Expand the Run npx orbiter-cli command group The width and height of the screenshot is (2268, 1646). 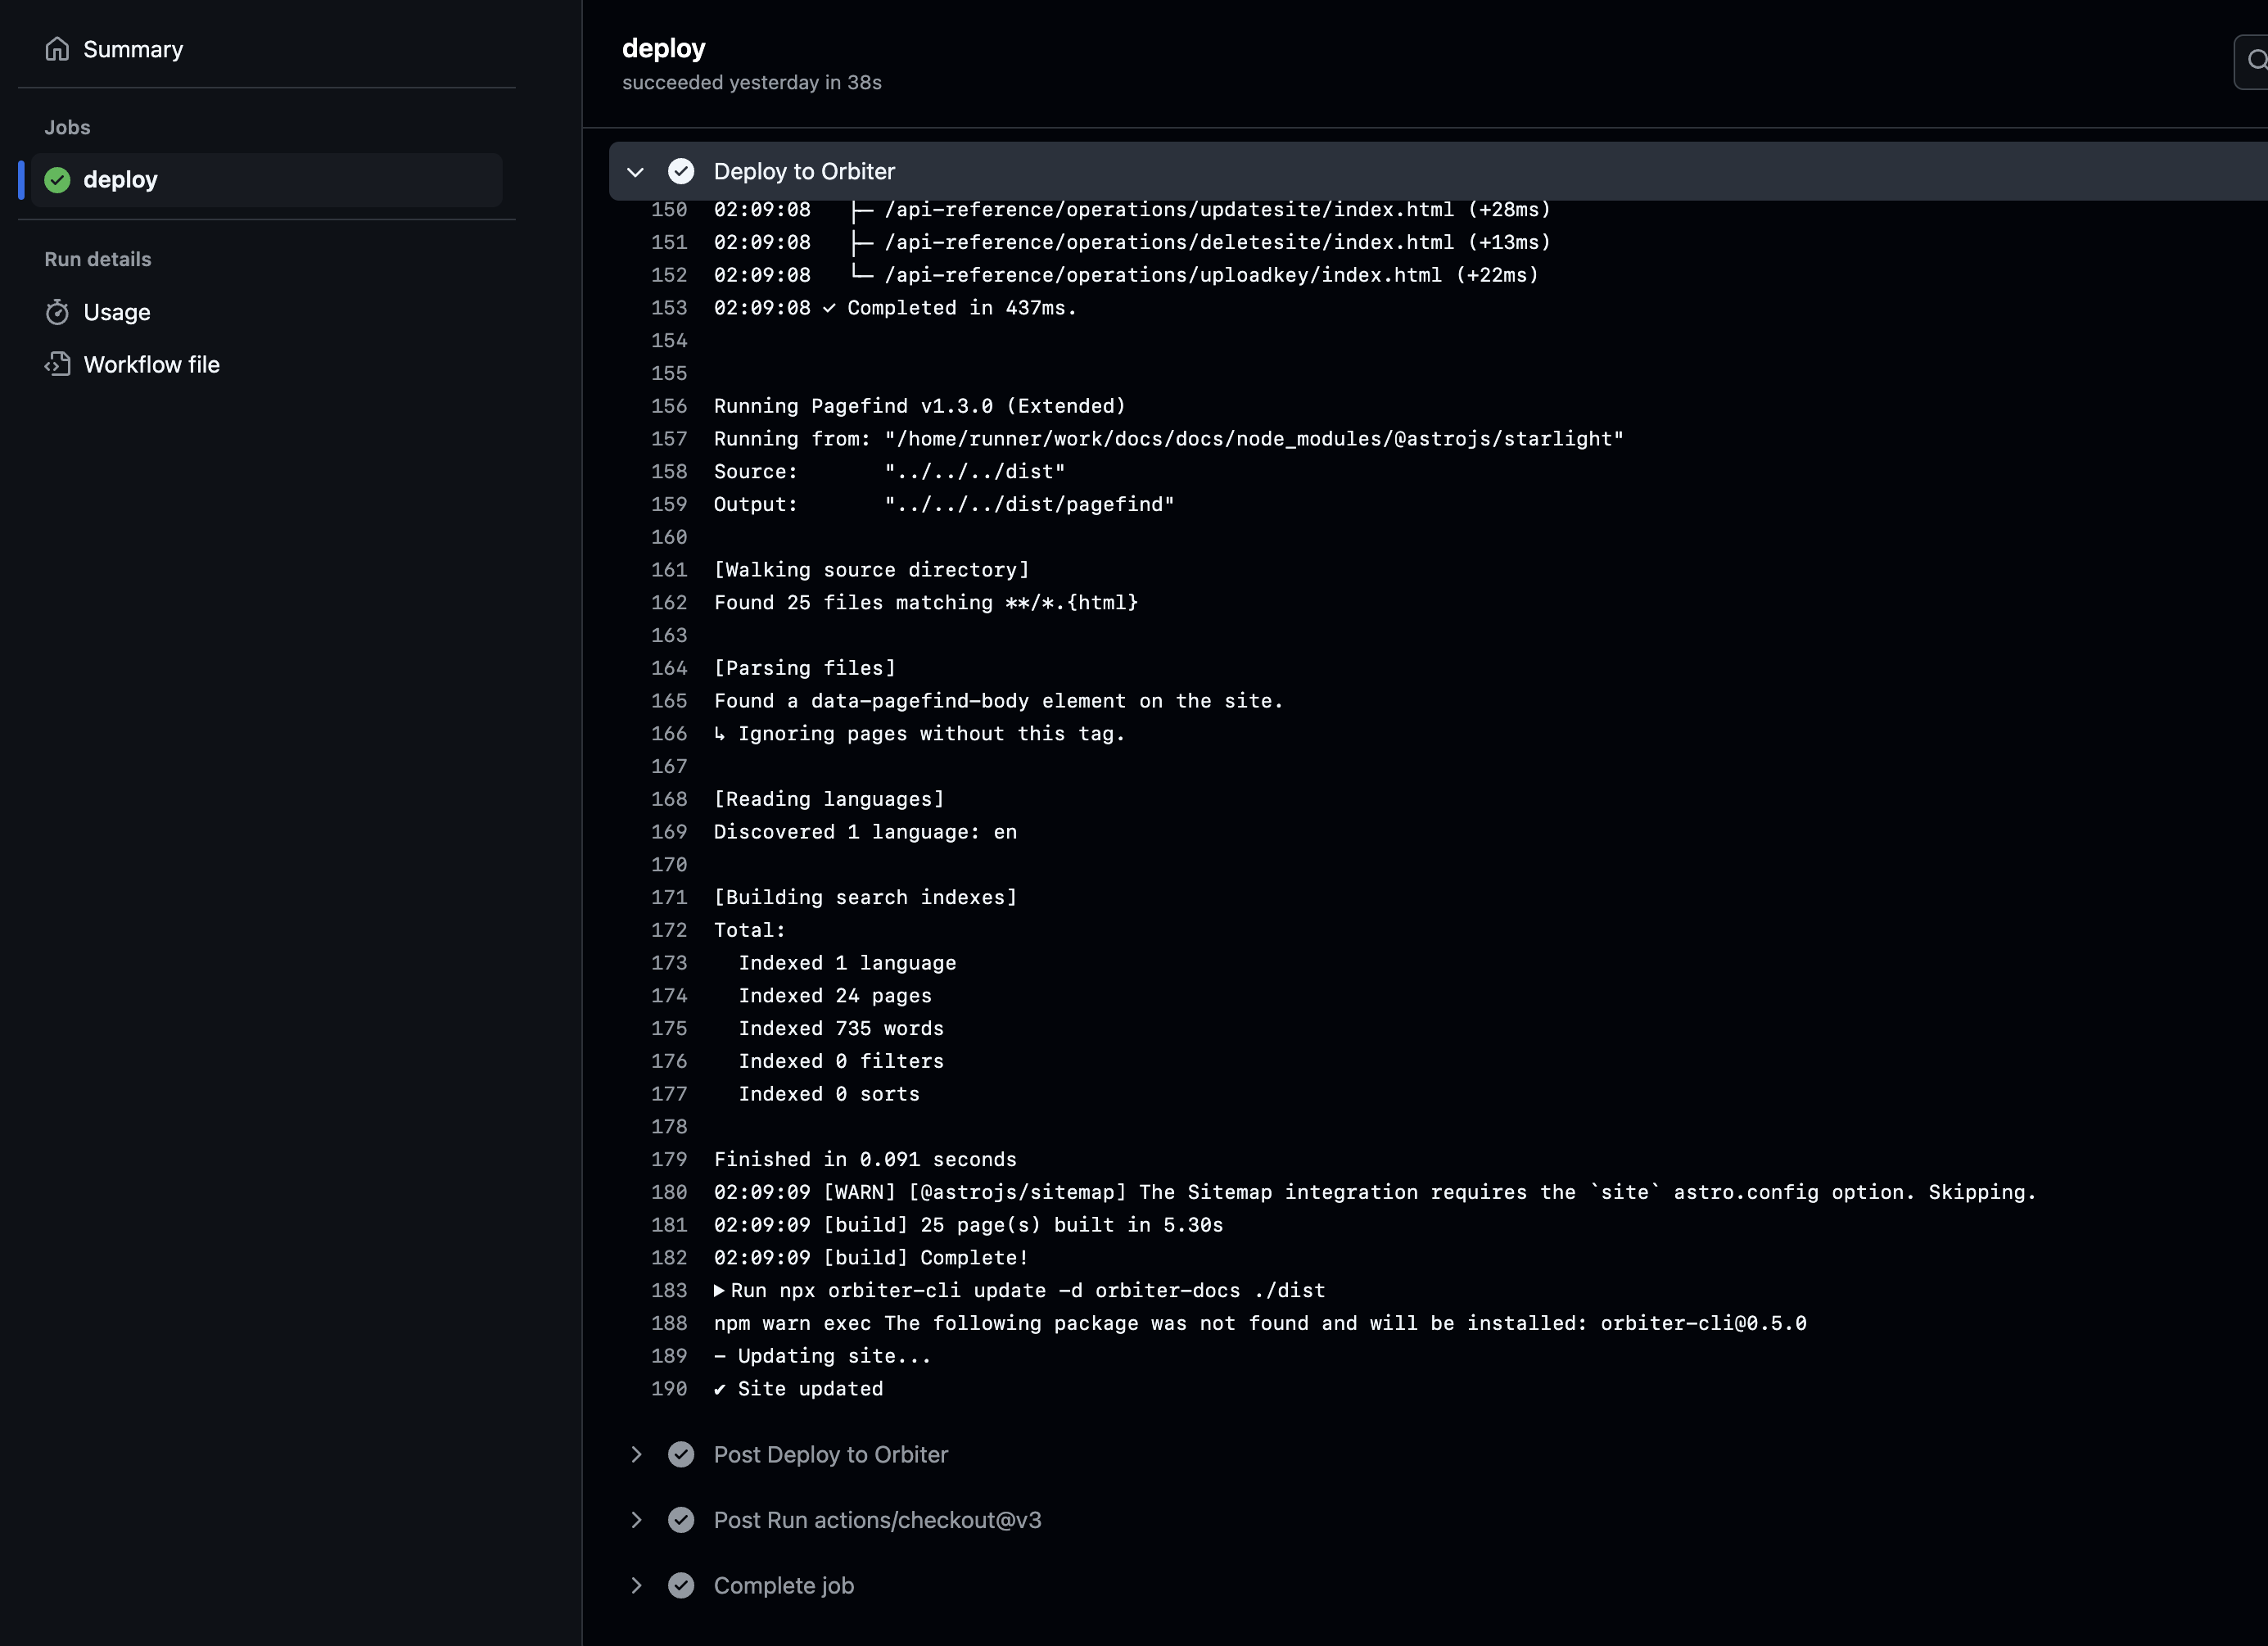tap(719, 1290)
